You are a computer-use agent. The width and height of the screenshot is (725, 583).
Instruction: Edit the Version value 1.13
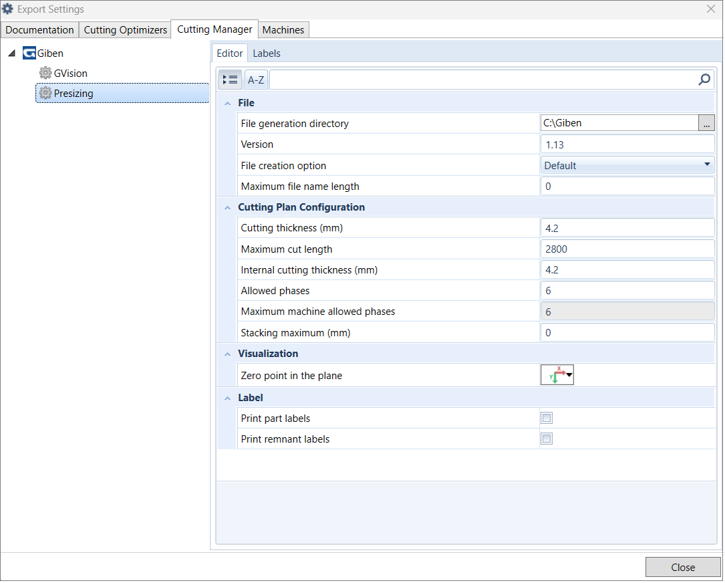tap(627, 145)
